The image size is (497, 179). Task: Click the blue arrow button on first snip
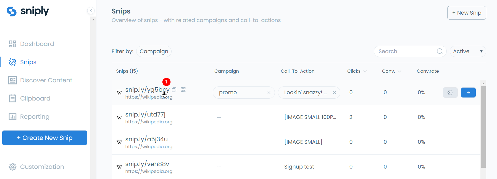tap(468, 93)
